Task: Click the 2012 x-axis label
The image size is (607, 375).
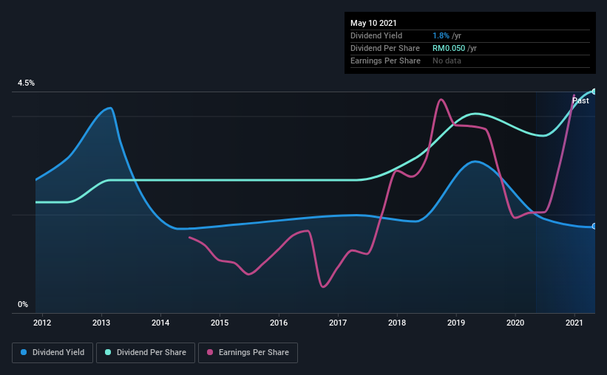Action: pos(42,323)
